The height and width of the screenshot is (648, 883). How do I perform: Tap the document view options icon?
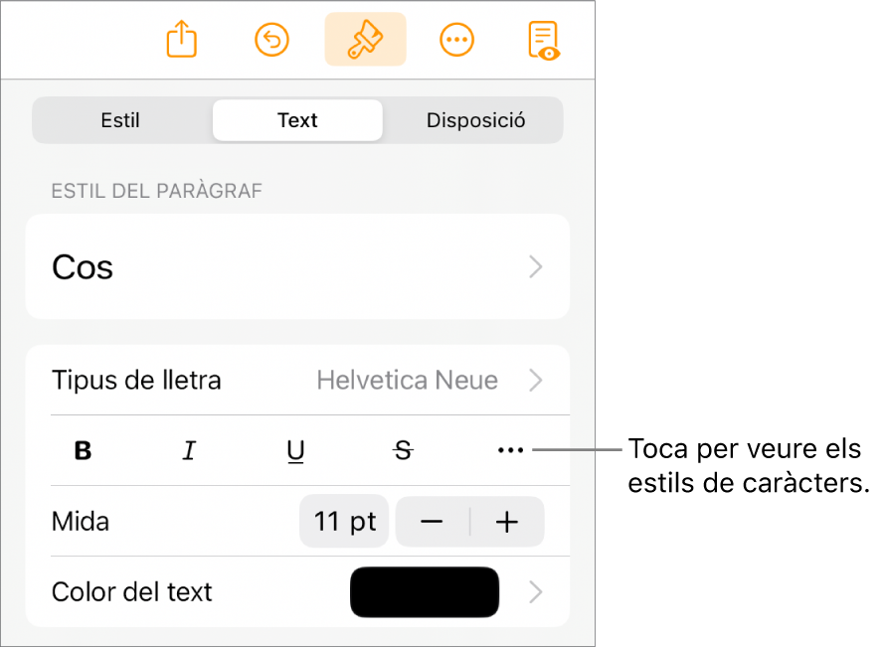pos(544,40)
